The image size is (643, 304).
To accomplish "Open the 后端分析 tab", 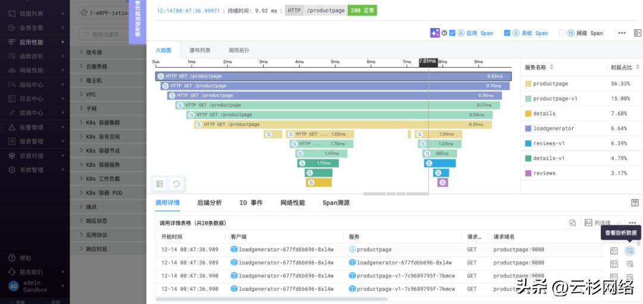I will click(209, 203).
